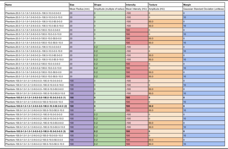Click the Texture column header

pos(154,5)
